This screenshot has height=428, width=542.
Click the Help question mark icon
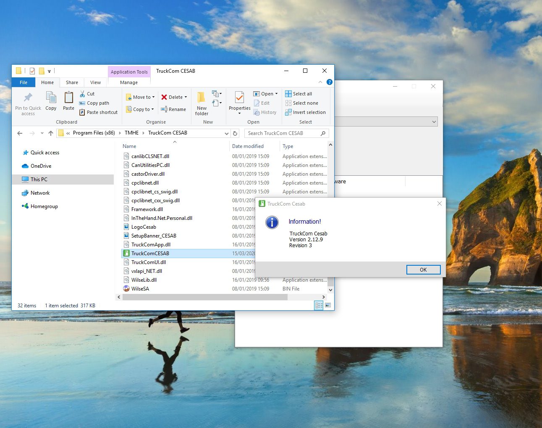pyautogui.click(x=330, y=82)
